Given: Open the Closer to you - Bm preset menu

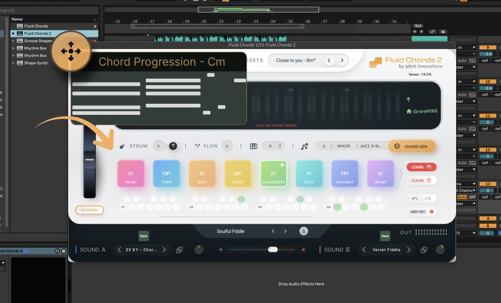Looking at the screenshot, I should click(x=296, y=61).
